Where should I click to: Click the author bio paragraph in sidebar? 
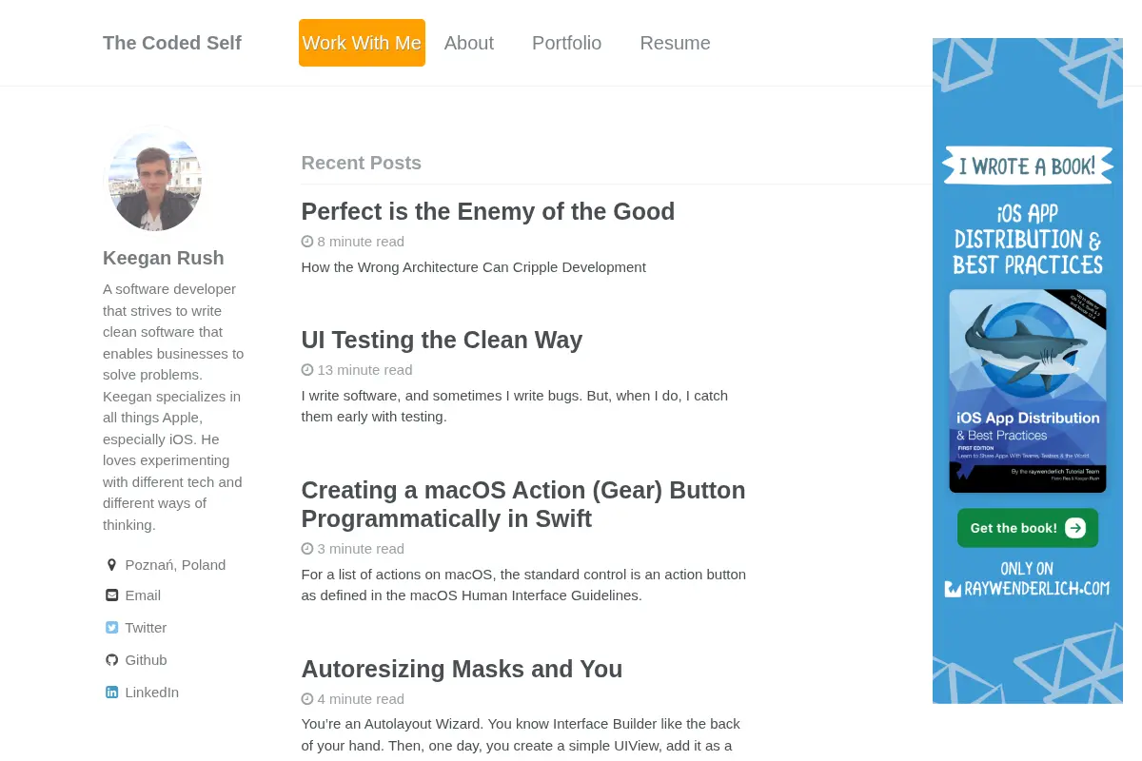point(173,407)
